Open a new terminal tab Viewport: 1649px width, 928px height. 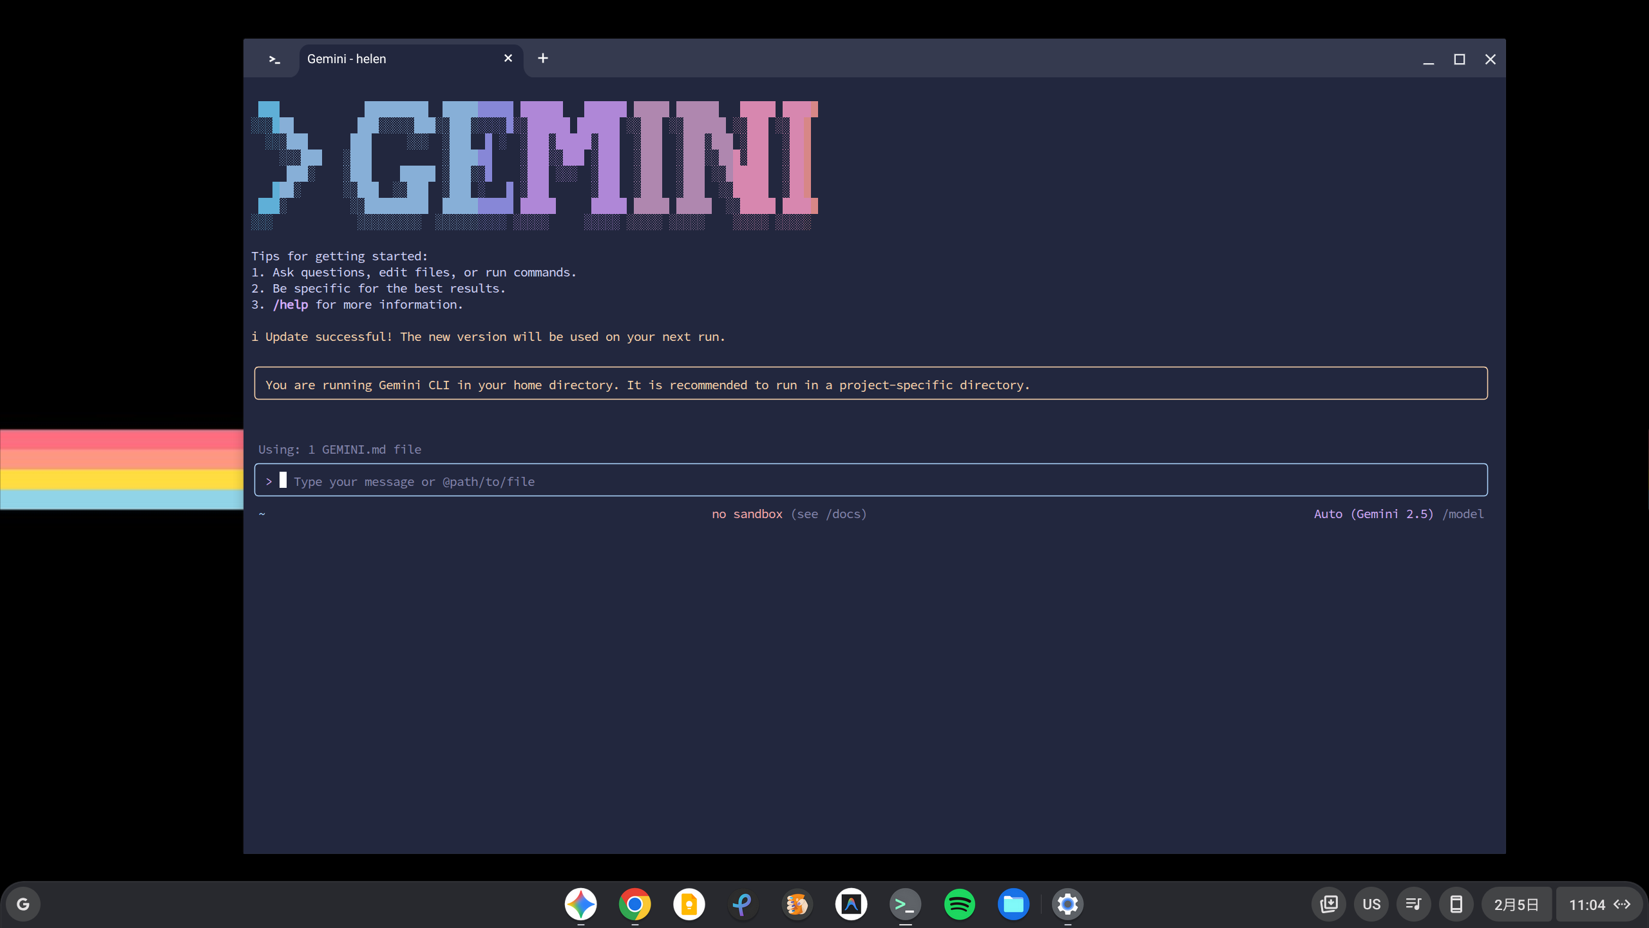(x=543, y=58)
